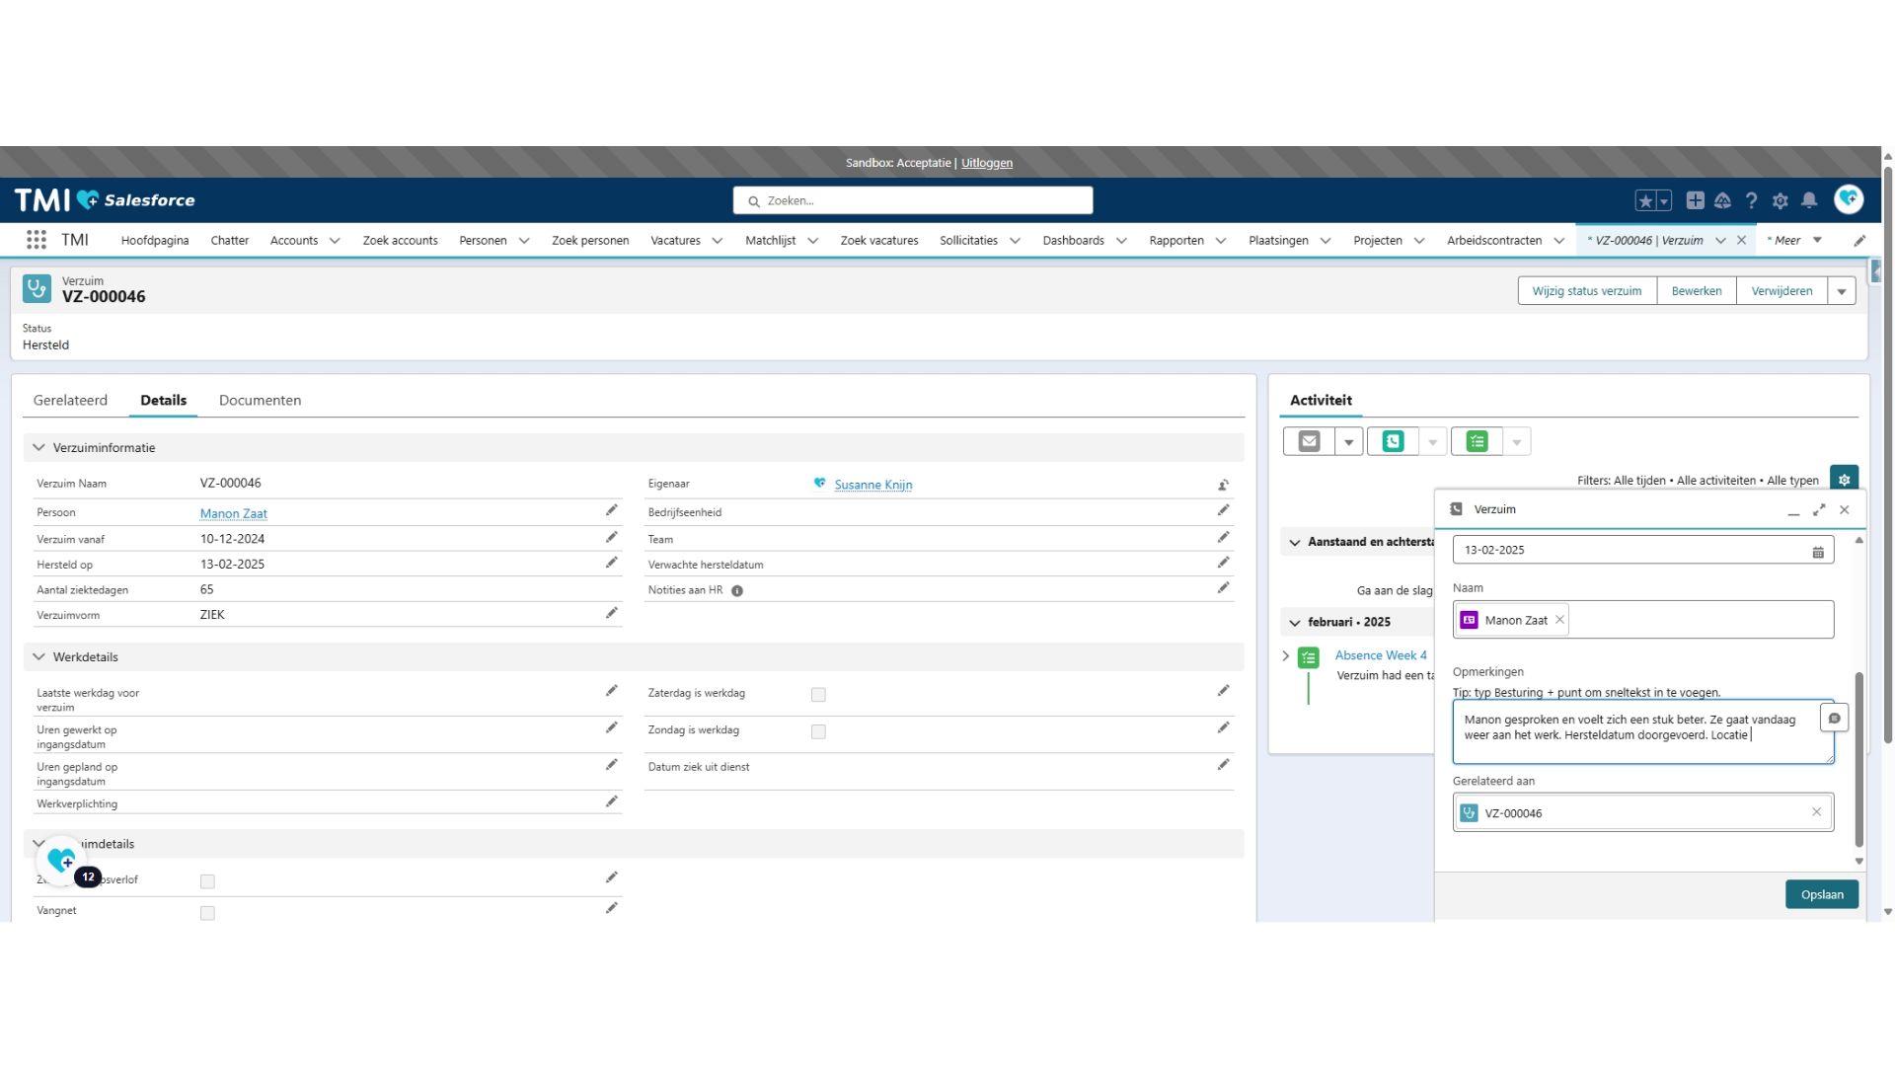The width and height of the screenshot is (1895, 1066).
Task: Edit the Bedrijfseenheid field pencil
Action: pos(1224,510)
